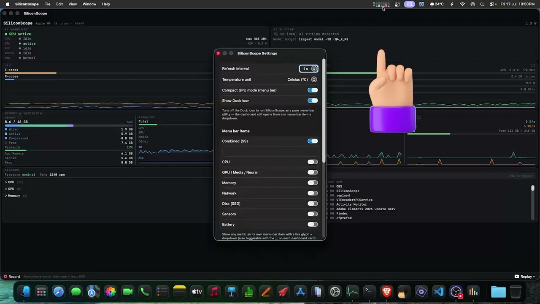This screenshot has height=304, width=540.
Task: Open Music app in the Dock
Action: coord(214,292)
